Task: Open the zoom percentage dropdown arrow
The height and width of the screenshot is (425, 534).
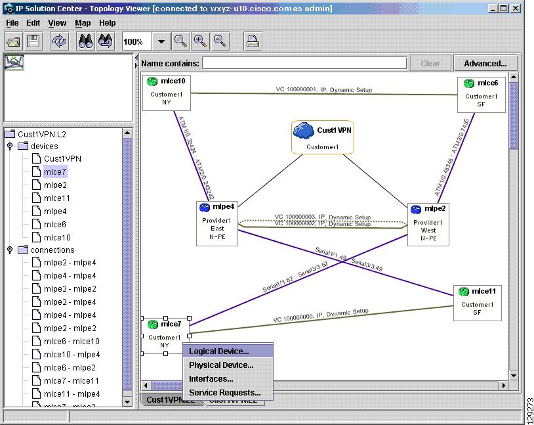Action: (x=161, y=41)
